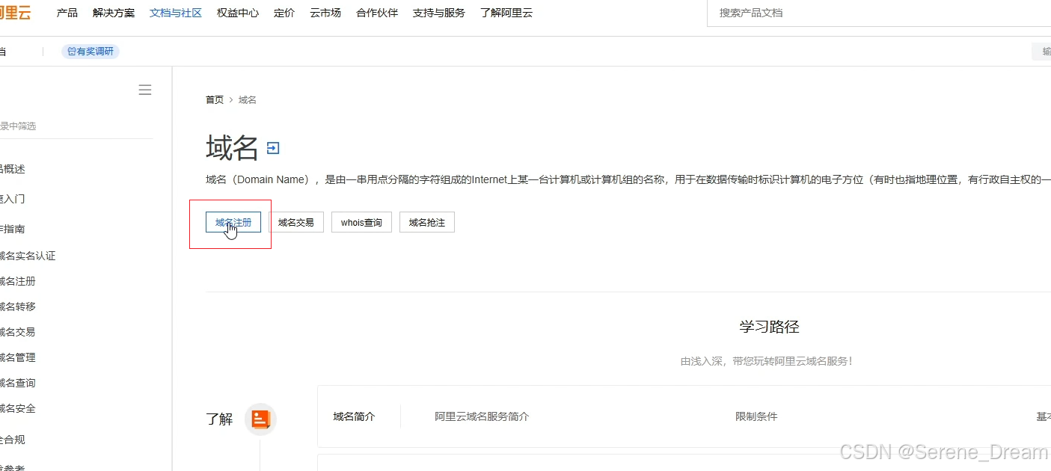Open the 定价 menu item
This screenshot has width=1051, height=471.
pos(284,13)
